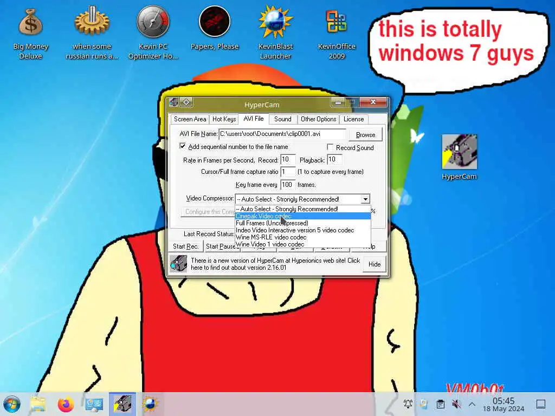The width and height of the screenshot is (555, 416).
Task: Close the HyperCam window
Action: (x=373, y=102)
